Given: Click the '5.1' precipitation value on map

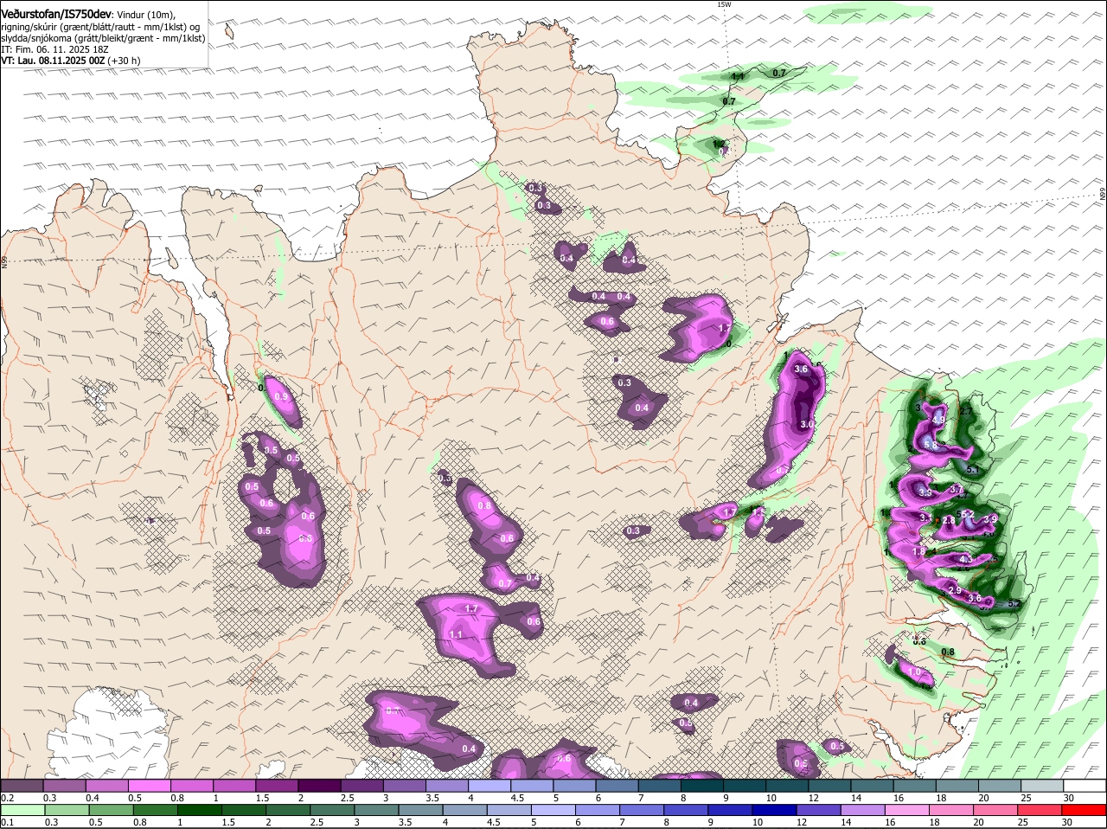Looking at the screenshot, I should (972, 469).
